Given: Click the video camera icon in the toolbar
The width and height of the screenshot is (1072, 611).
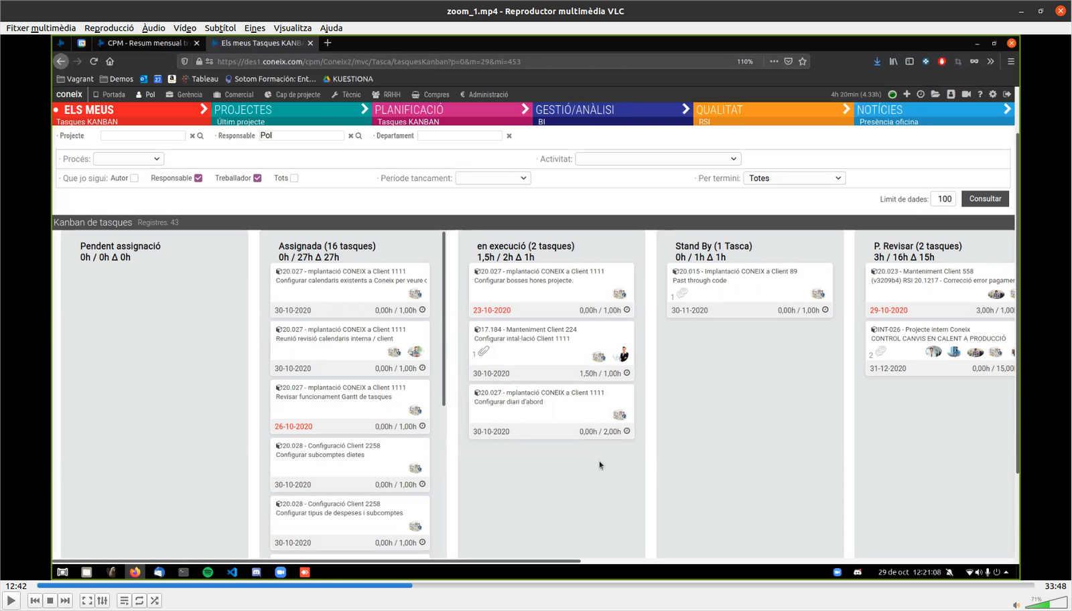Looking at the screenshot, I should click(966, 94).
